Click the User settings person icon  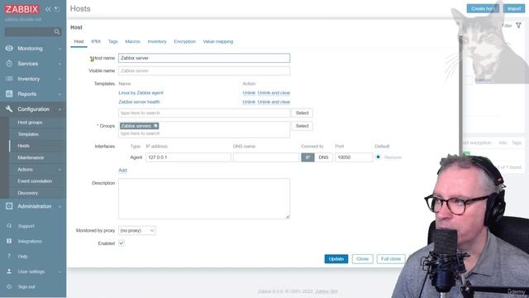9,272
